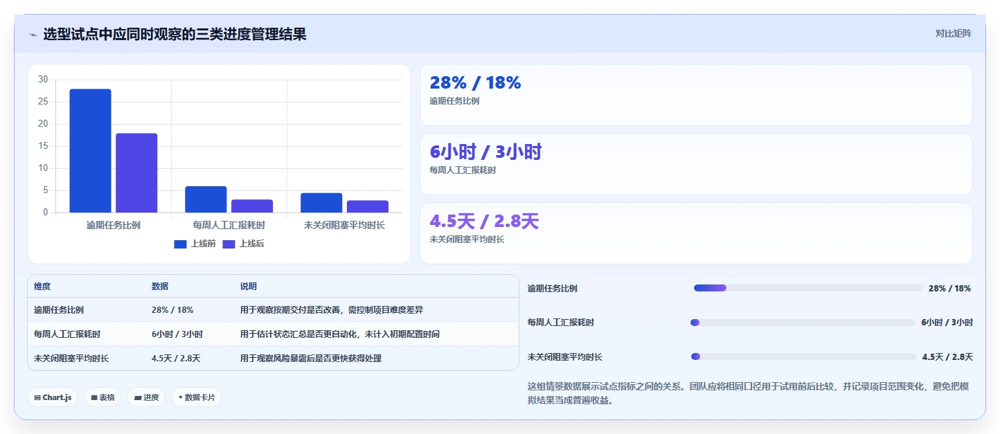Click the 未关闭阻塞平均时长 progress bar

804,356
